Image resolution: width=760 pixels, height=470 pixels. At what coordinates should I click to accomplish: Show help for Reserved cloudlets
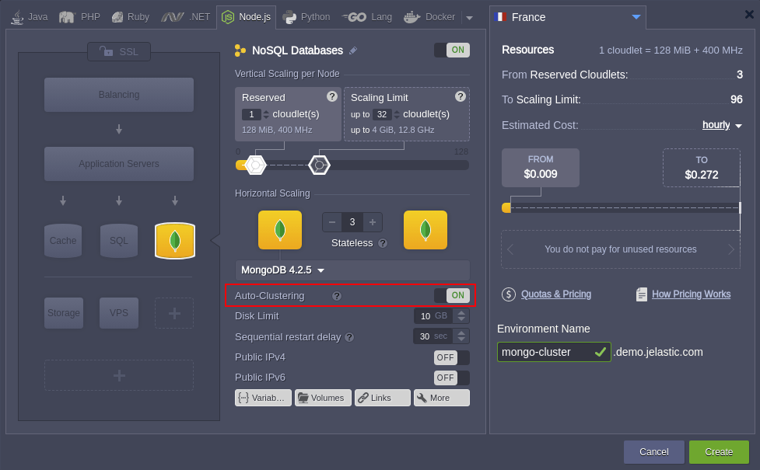332,96
